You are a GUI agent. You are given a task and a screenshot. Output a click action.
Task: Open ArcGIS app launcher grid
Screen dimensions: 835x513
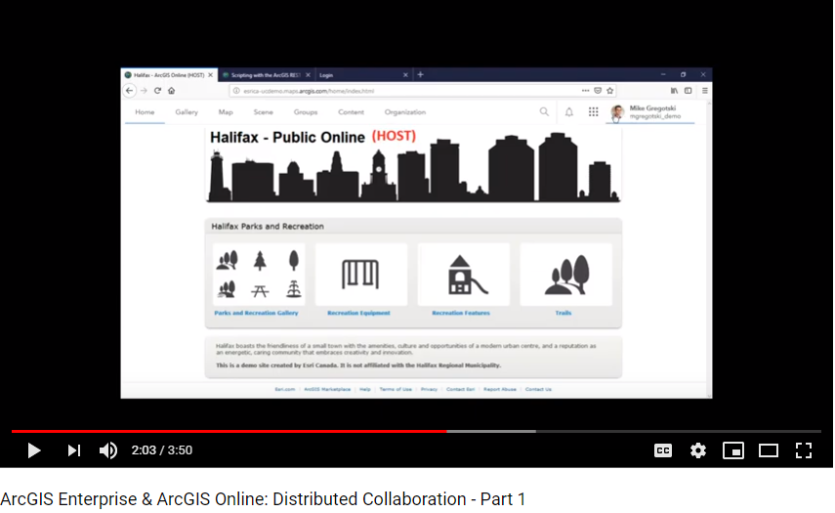point(593,111)
